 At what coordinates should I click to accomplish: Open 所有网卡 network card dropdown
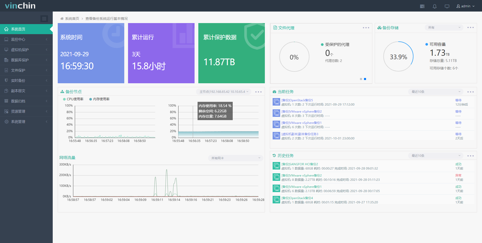click(x=235, y=158)
